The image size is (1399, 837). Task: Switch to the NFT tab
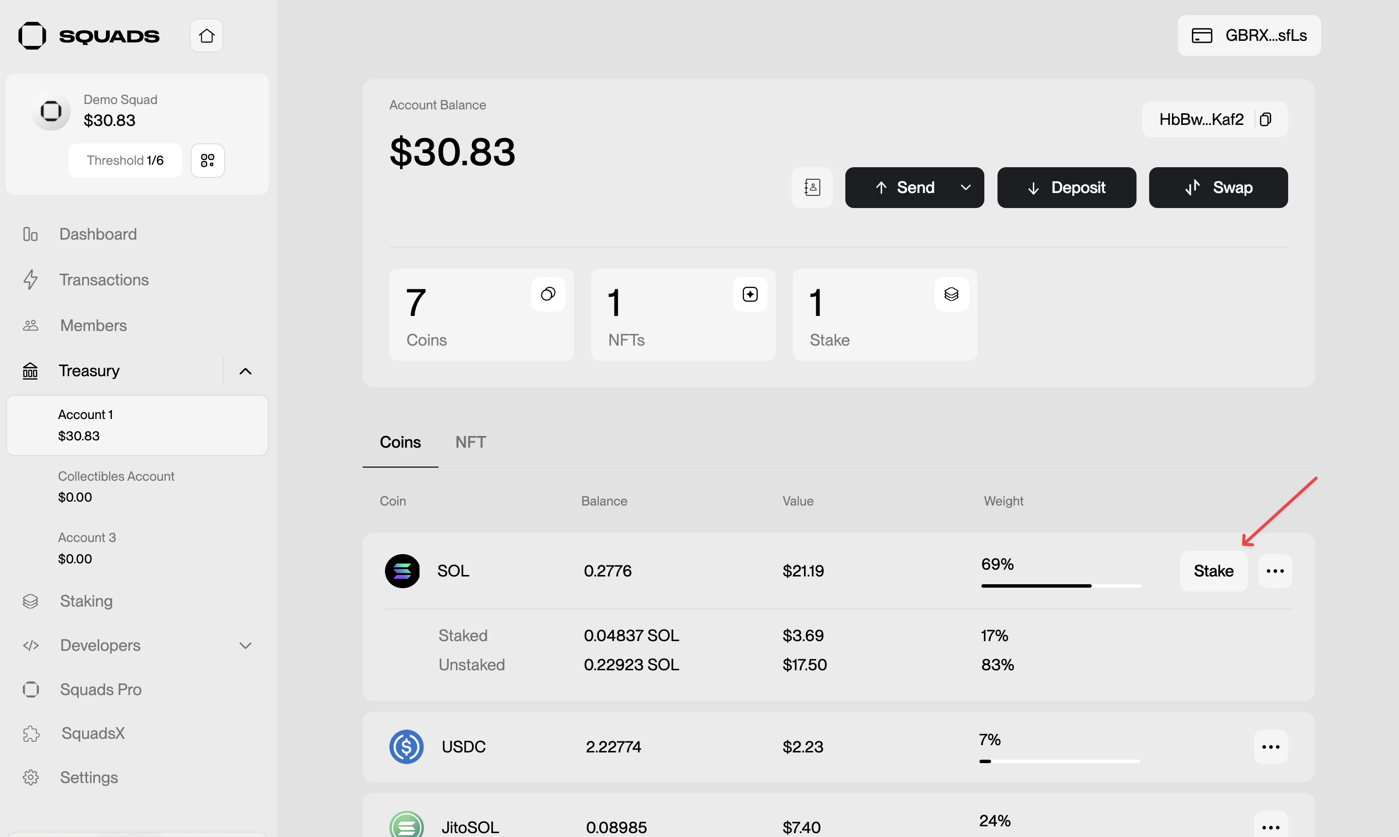pyautogui.click(x=470, y=442)
